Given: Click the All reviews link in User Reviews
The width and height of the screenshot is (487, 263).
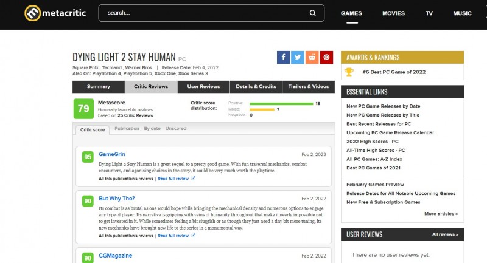Looking at the screenshot, I should pyautogui.click(x=445, y=234).
